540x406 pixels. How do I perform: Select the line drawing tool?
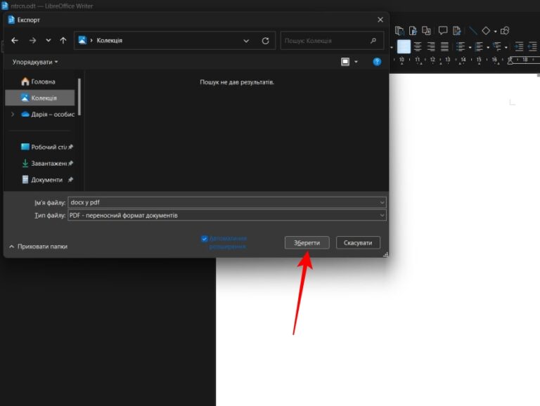pos(473,31)
